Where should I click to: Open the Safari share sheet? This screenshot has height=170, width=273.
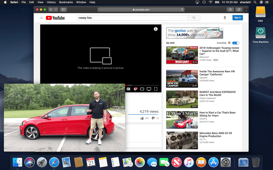click(230, 9)
